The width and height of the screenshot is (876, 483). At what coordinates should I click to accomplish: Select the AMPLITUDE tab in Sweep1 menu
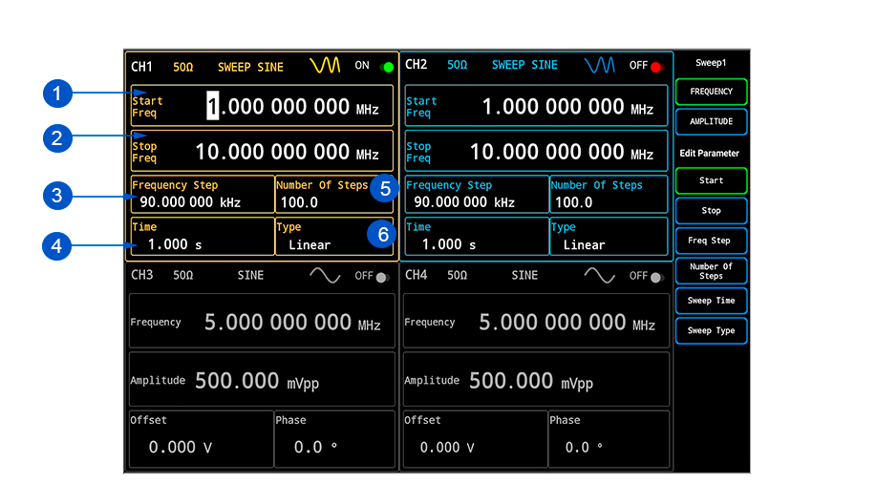coord(711,122)
